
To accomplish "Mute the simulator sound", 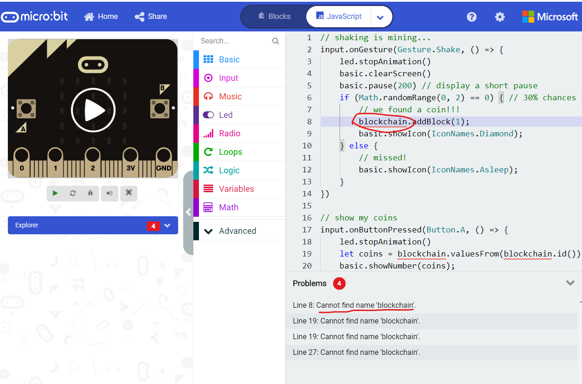I will coord(109,193).
